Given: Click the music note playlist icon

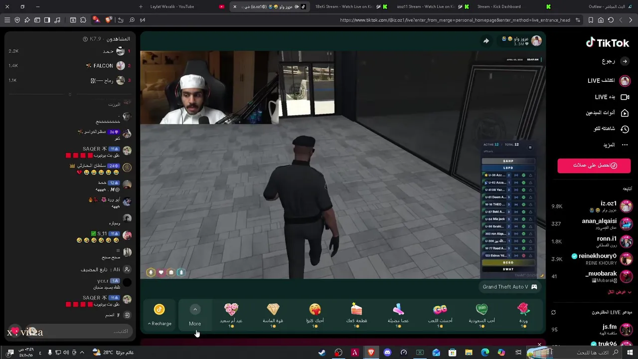Looking at the screenshot, I should pos(57,20).
